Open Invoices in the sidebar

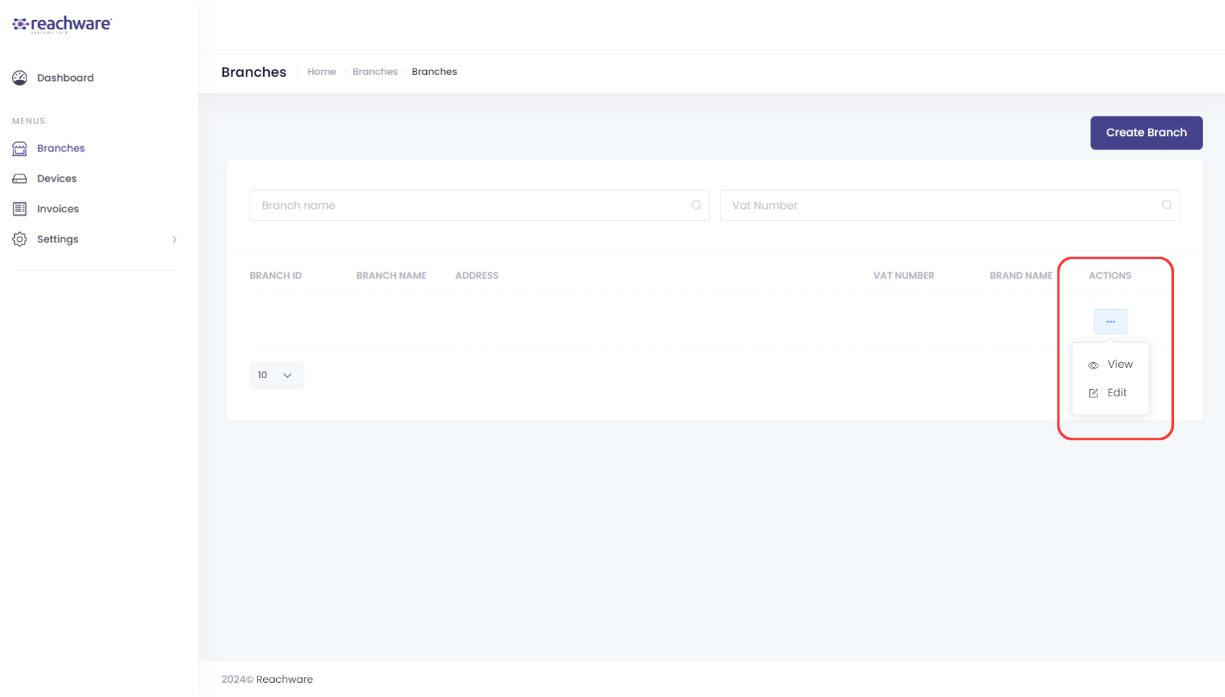58,209
